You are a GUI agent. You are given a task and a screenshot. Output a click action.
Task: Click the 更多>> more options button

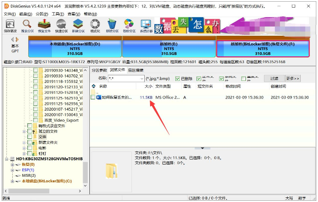pos(292,78)
